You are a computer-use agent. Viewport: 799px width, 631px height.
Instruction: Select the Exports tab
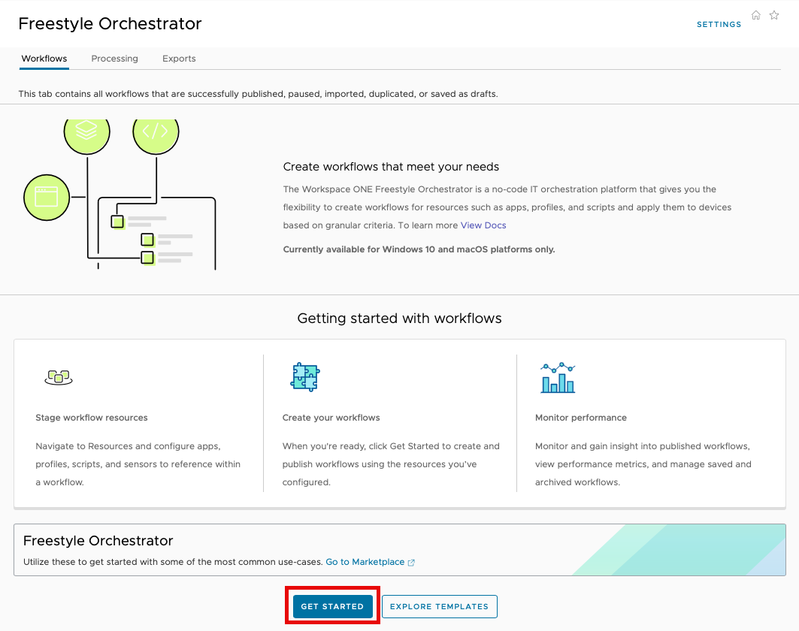coord(179,59)
